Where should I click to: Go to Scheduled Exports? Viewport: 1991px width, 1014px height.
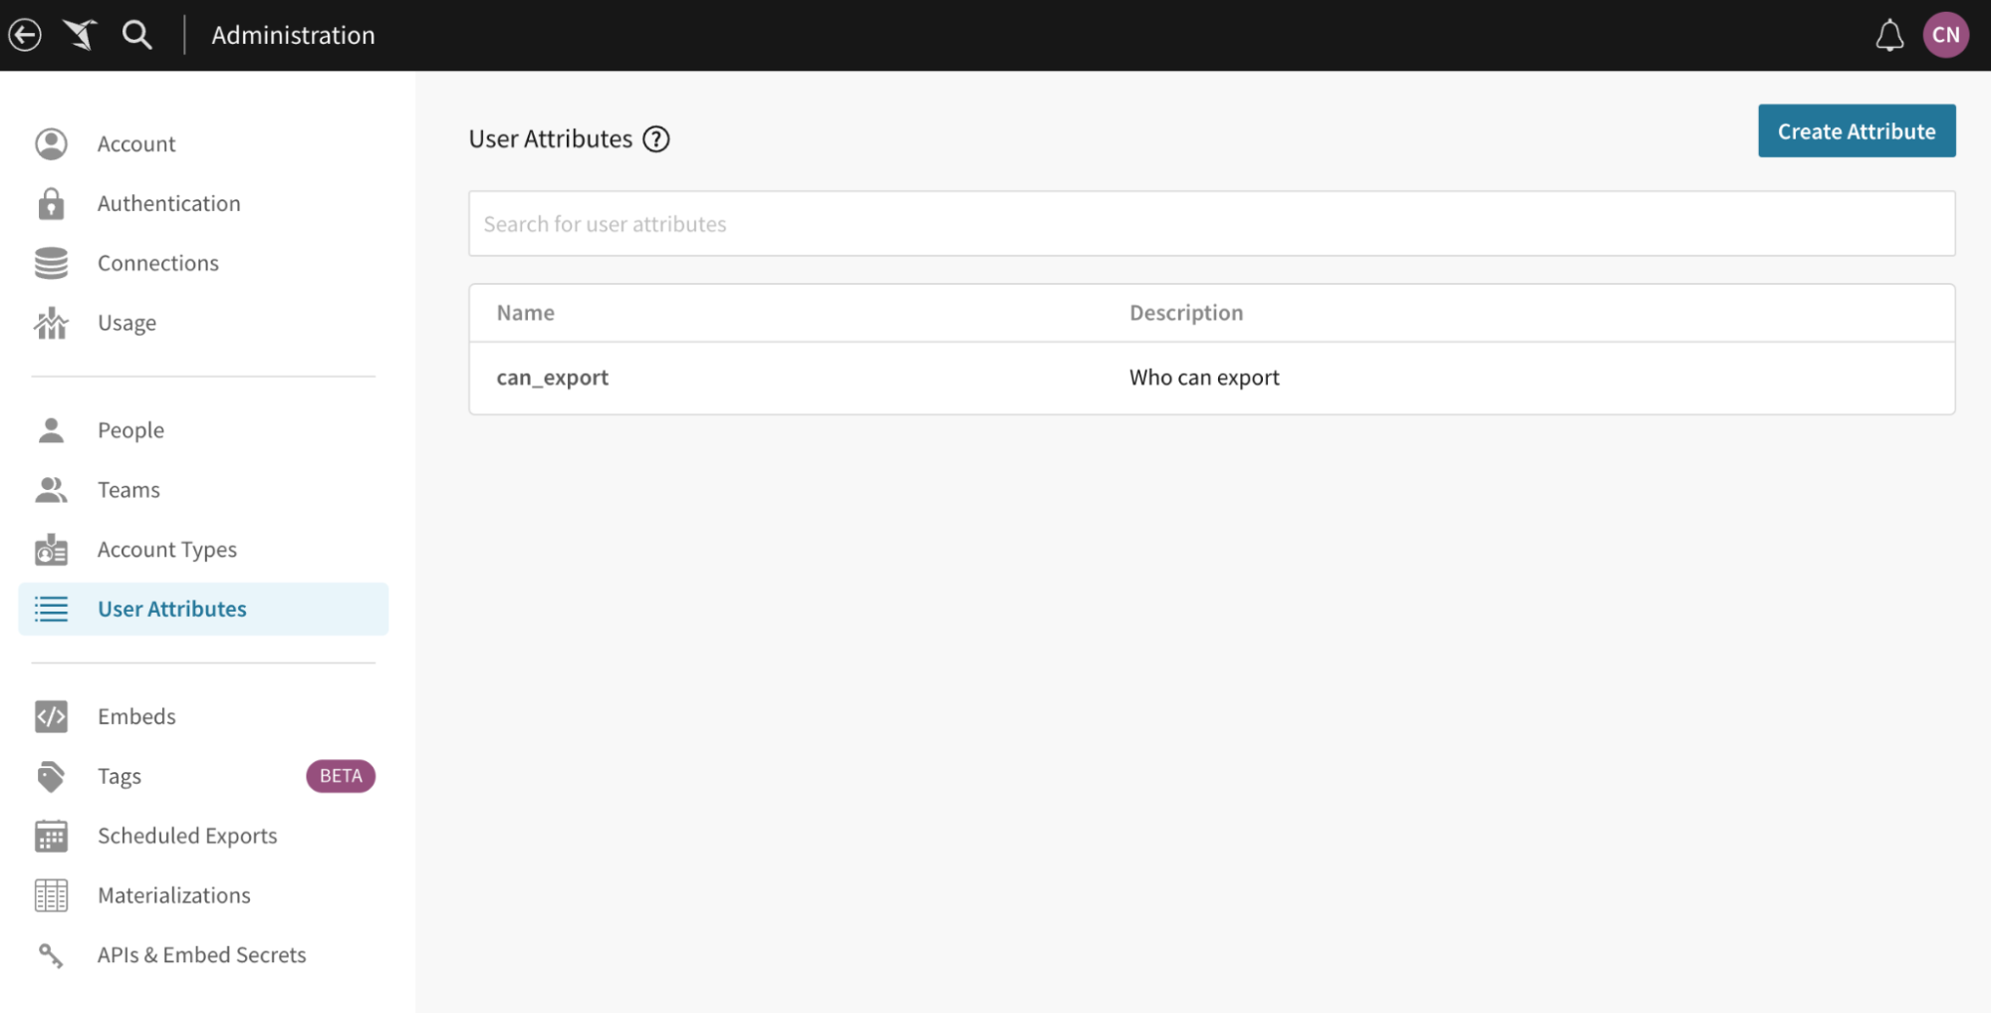click(187, 836)
